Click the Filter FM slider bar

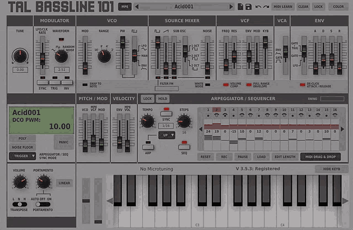pyautogui.click(x=167, y=89)
